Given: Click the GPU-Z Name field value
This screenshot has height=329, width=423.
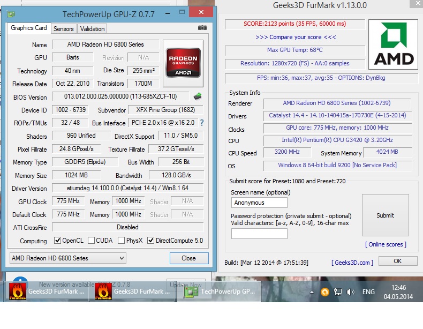Looking at the screenshot, I should (x=105, y=44).
